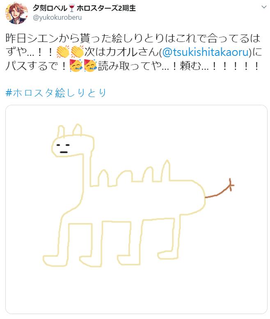Click the camel's tallest back spike
Image resolution: width=270 pixels, height=319 pixels.
point(166,171)
